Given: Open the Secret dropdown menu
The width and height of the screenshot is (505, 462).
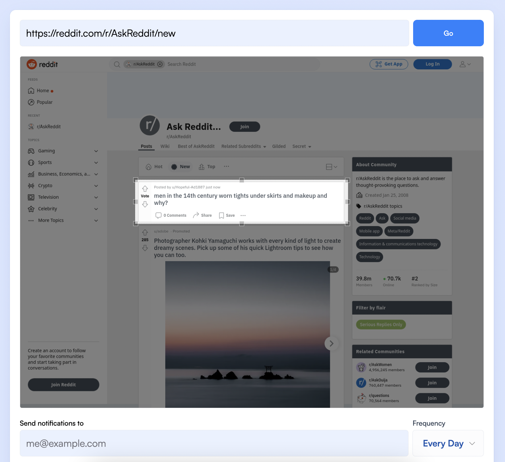Looking at the screenshot, I should (x=302, y=146).
